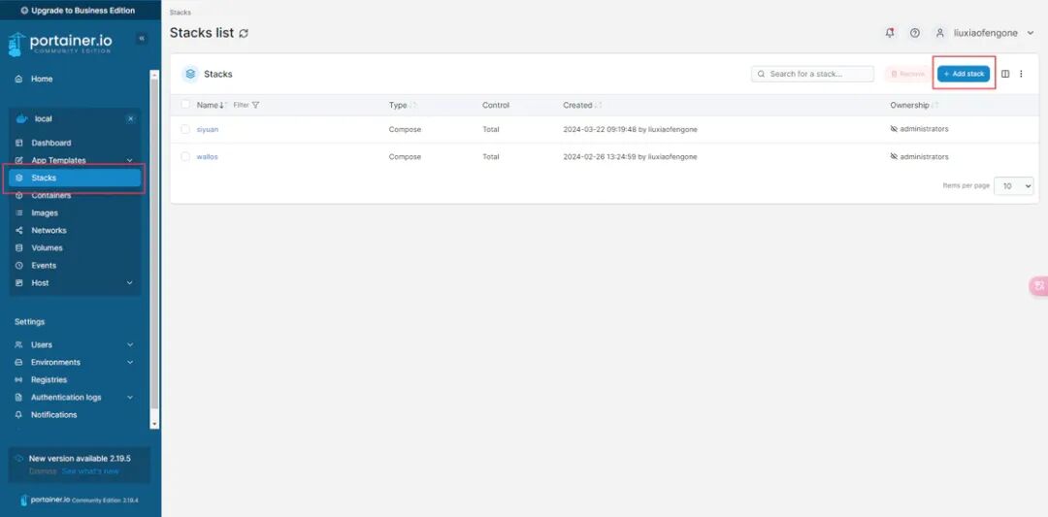Click the Remove button
Screen dimensions: 1048x517
907,74
